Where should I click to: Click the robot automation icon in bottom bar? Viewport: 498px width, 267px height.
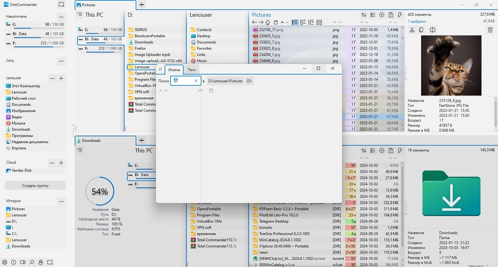[41, 262]
